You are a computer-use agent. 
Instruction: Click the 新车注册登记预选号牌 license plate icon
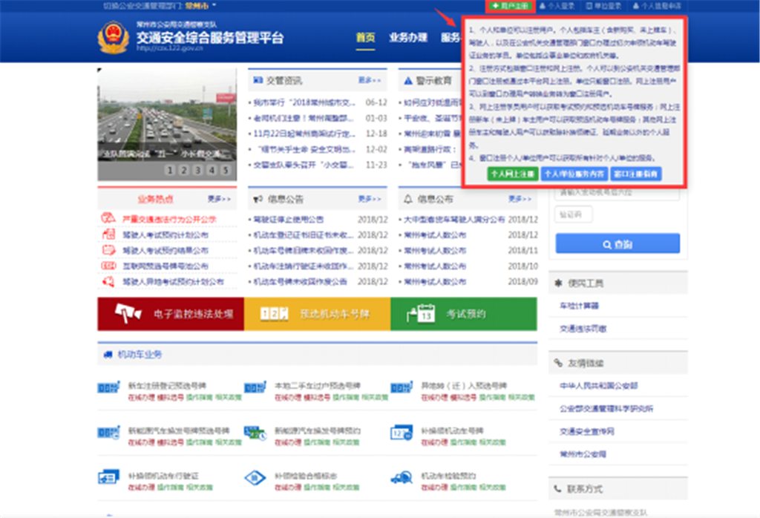108,388
